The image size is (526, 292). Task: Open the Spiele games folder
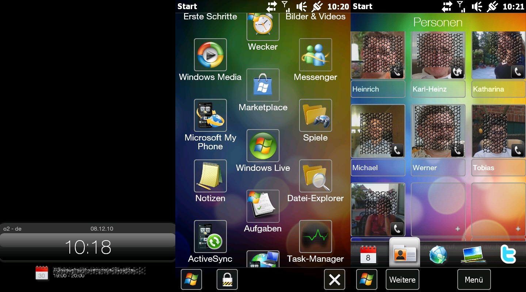click(x=316, y=115)
